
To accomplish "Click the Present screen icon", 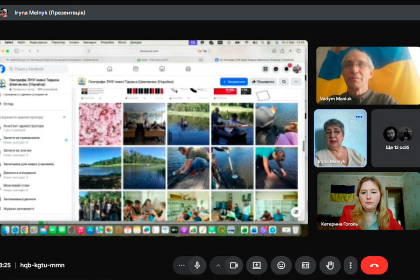I will 257,265.
